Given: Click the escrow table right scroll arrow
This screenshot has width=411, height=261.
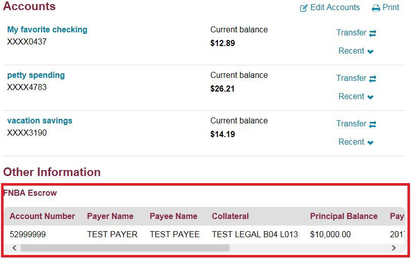Looking at the screenshot, I should (394, 248).
